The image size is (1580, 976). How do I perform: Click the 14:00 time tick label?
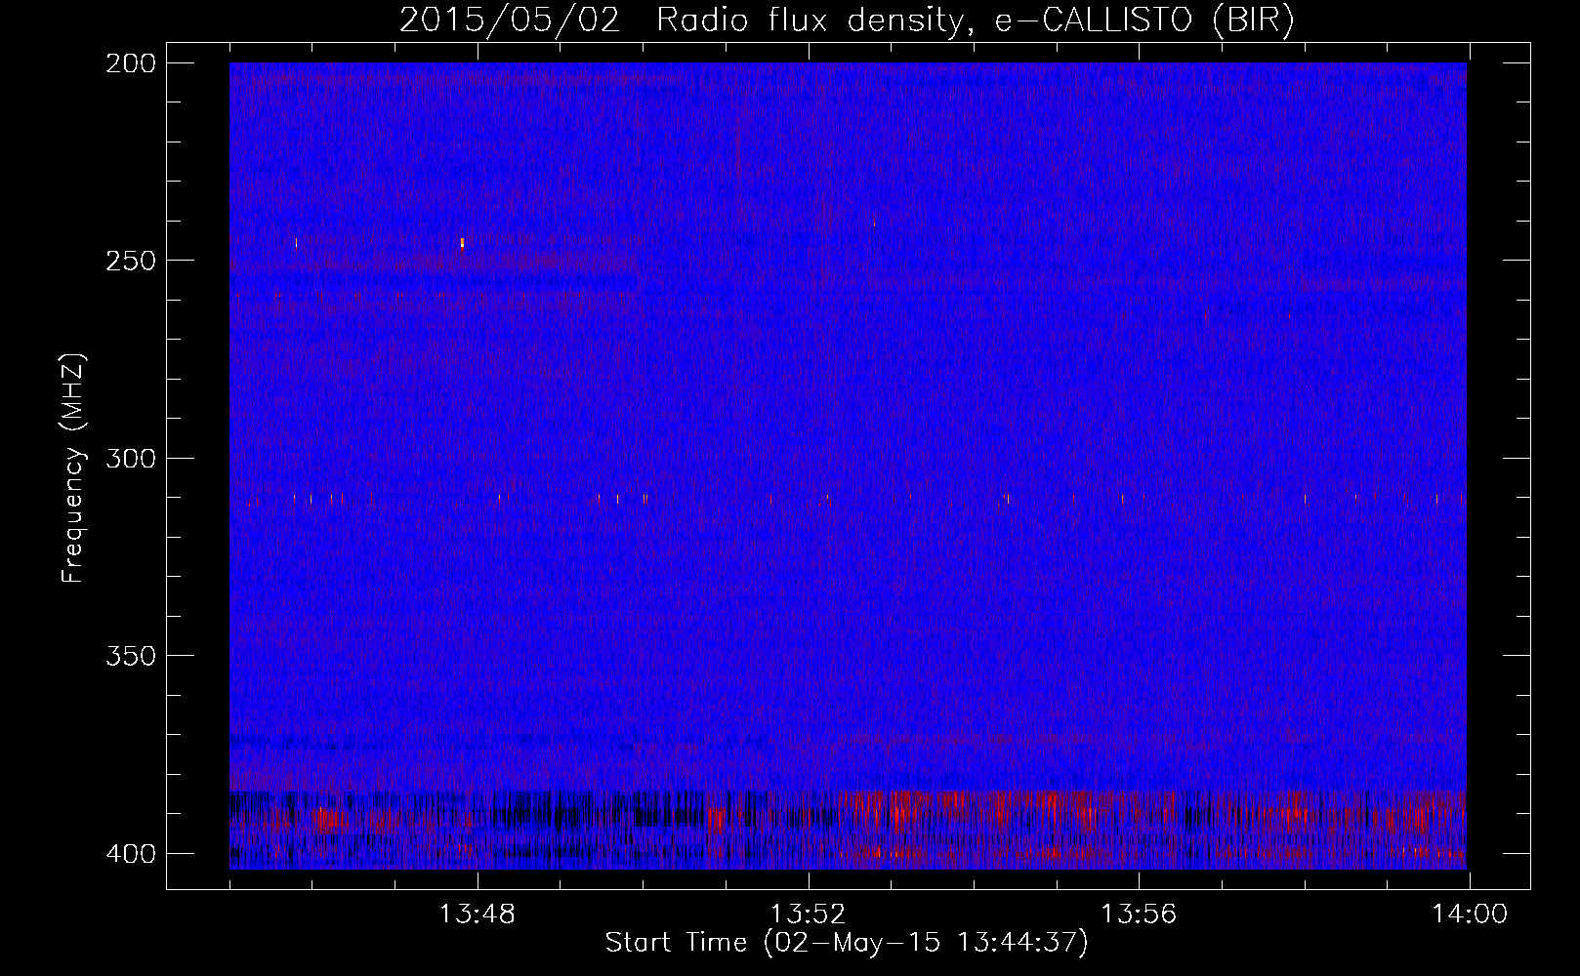(1470, 915)
